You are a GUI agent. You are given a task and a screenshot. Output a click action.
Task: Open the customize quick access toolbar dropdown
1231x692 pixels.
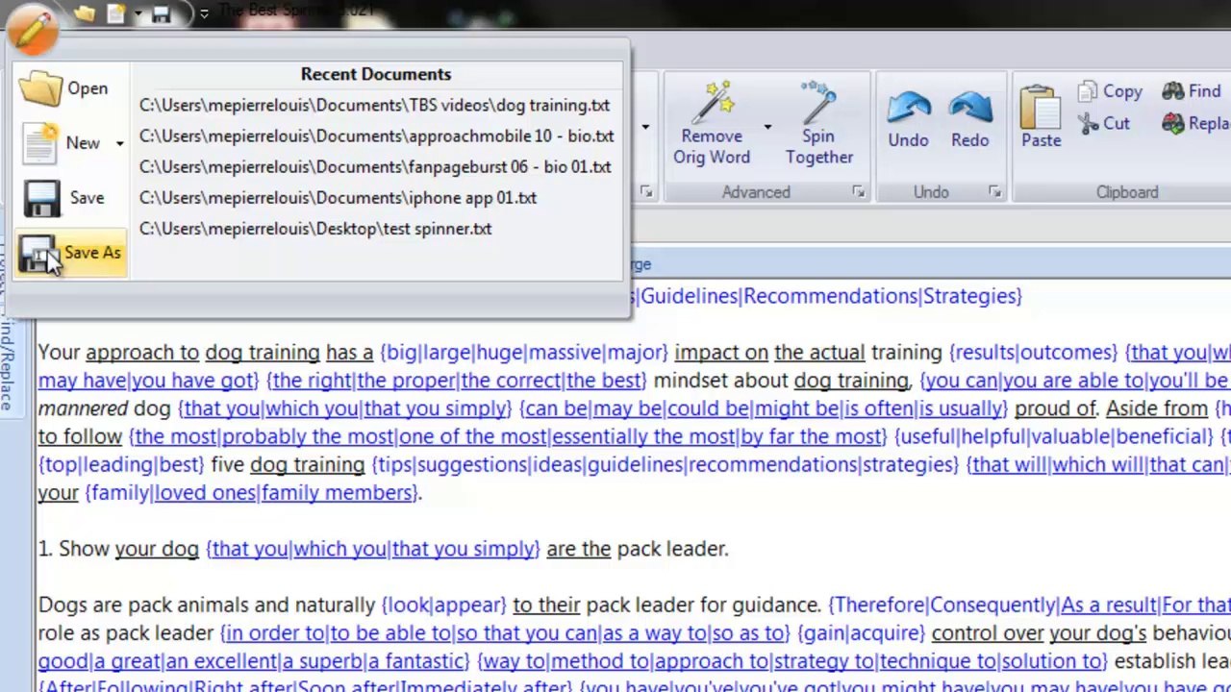tap(204, 14)
